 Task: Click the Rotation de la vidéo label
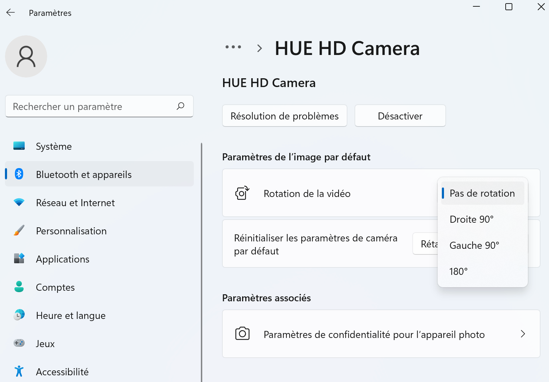pyautogui.click(x=307, y=193)
